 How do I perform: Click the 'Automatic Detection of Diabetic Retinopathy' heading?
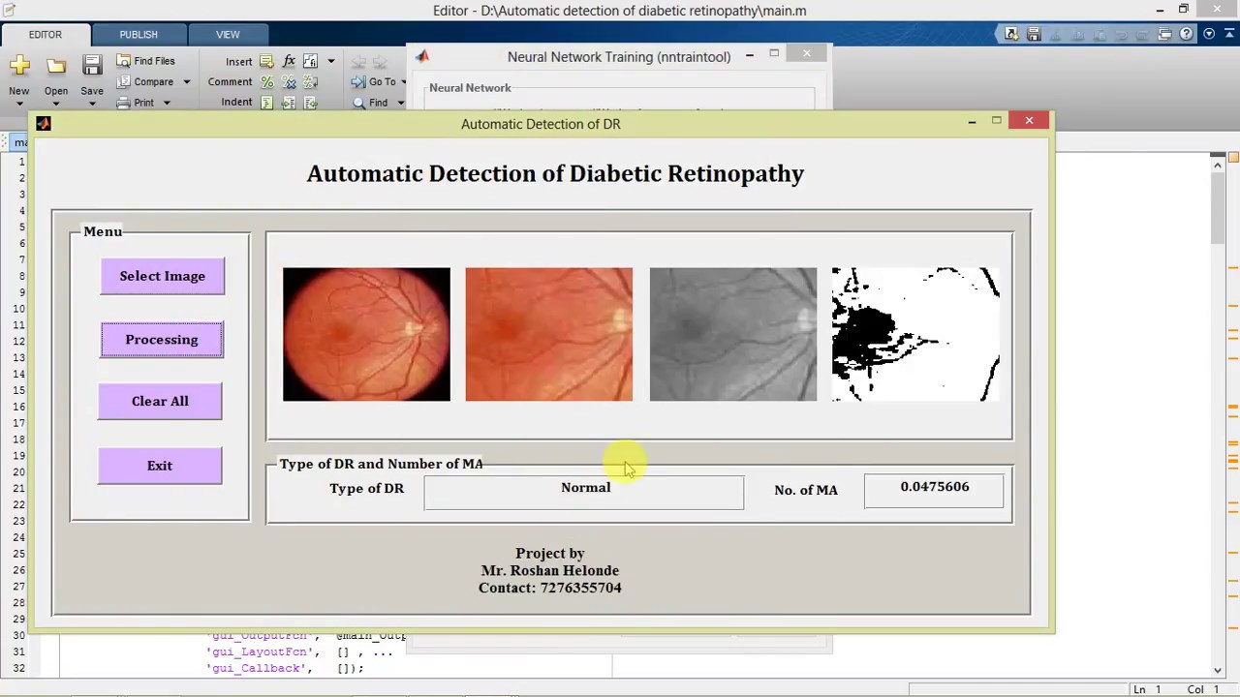click(555, 173)
